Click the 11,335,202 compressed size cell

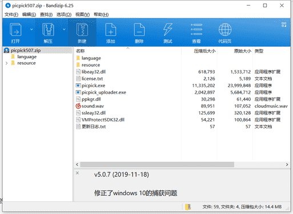pyautogui.click(x=203, y=86)
